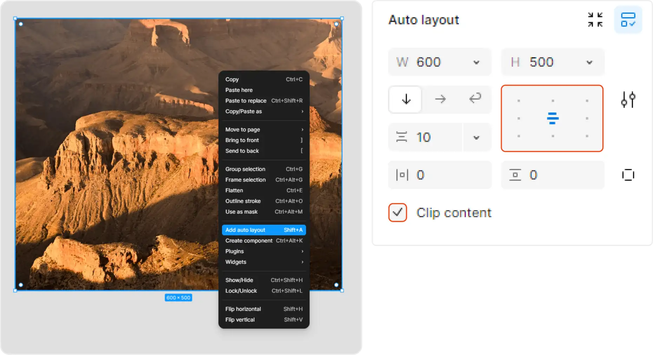Select Paste to replace menu item
Screen dimensions: 653x355
264,101
